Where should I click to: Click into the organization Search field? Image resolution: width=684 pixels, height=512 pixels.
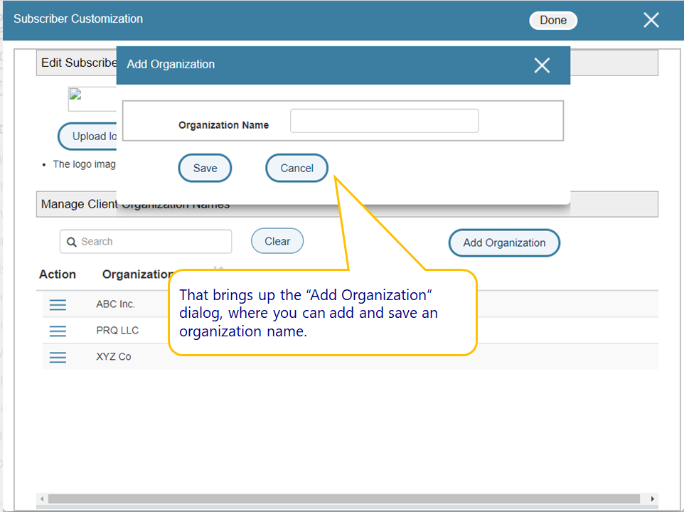pos(153,242)
